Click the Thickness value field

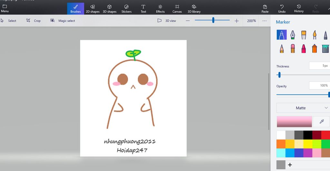[x=319, y=65]
